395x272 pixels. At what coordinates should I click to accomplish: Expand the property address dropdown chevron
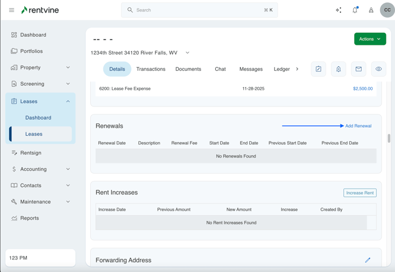[188, 53]
